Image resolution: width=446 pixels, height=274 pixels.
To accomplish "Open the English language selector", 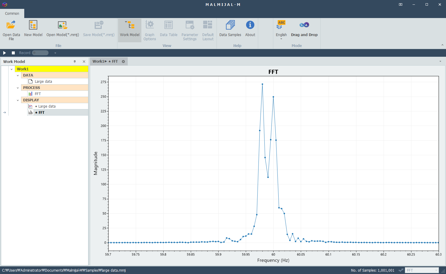I will tap(281, 30).
